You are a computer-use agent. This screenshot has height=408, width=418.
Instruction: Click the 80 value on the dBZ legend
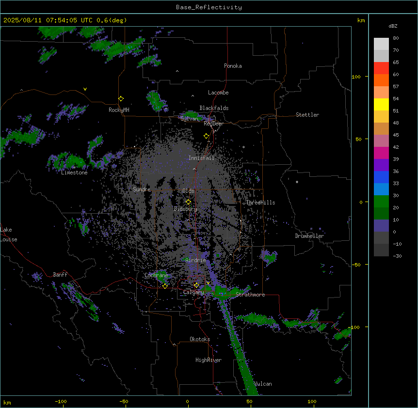[x=396, y=38]
